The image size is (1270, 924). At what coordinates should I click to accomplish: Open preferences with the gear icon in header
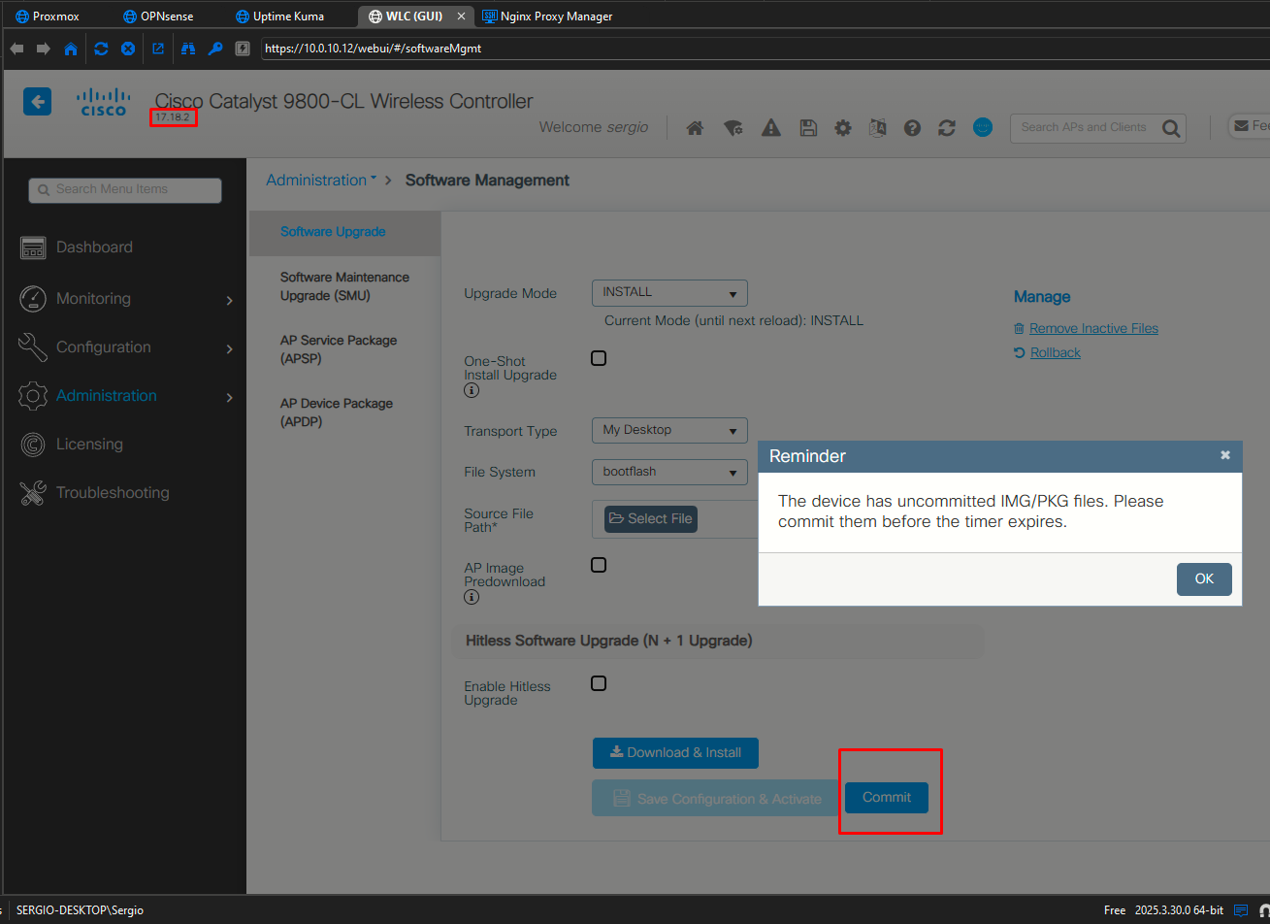843,127
